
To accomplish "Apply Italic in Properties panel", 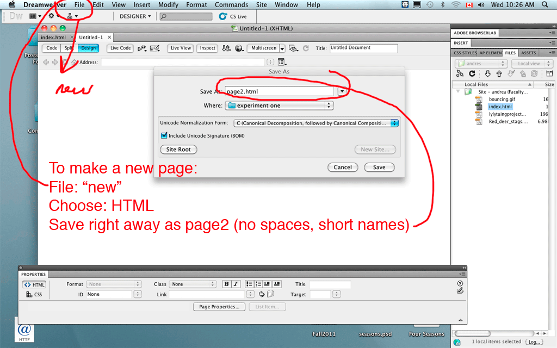I will pos(236,284).
